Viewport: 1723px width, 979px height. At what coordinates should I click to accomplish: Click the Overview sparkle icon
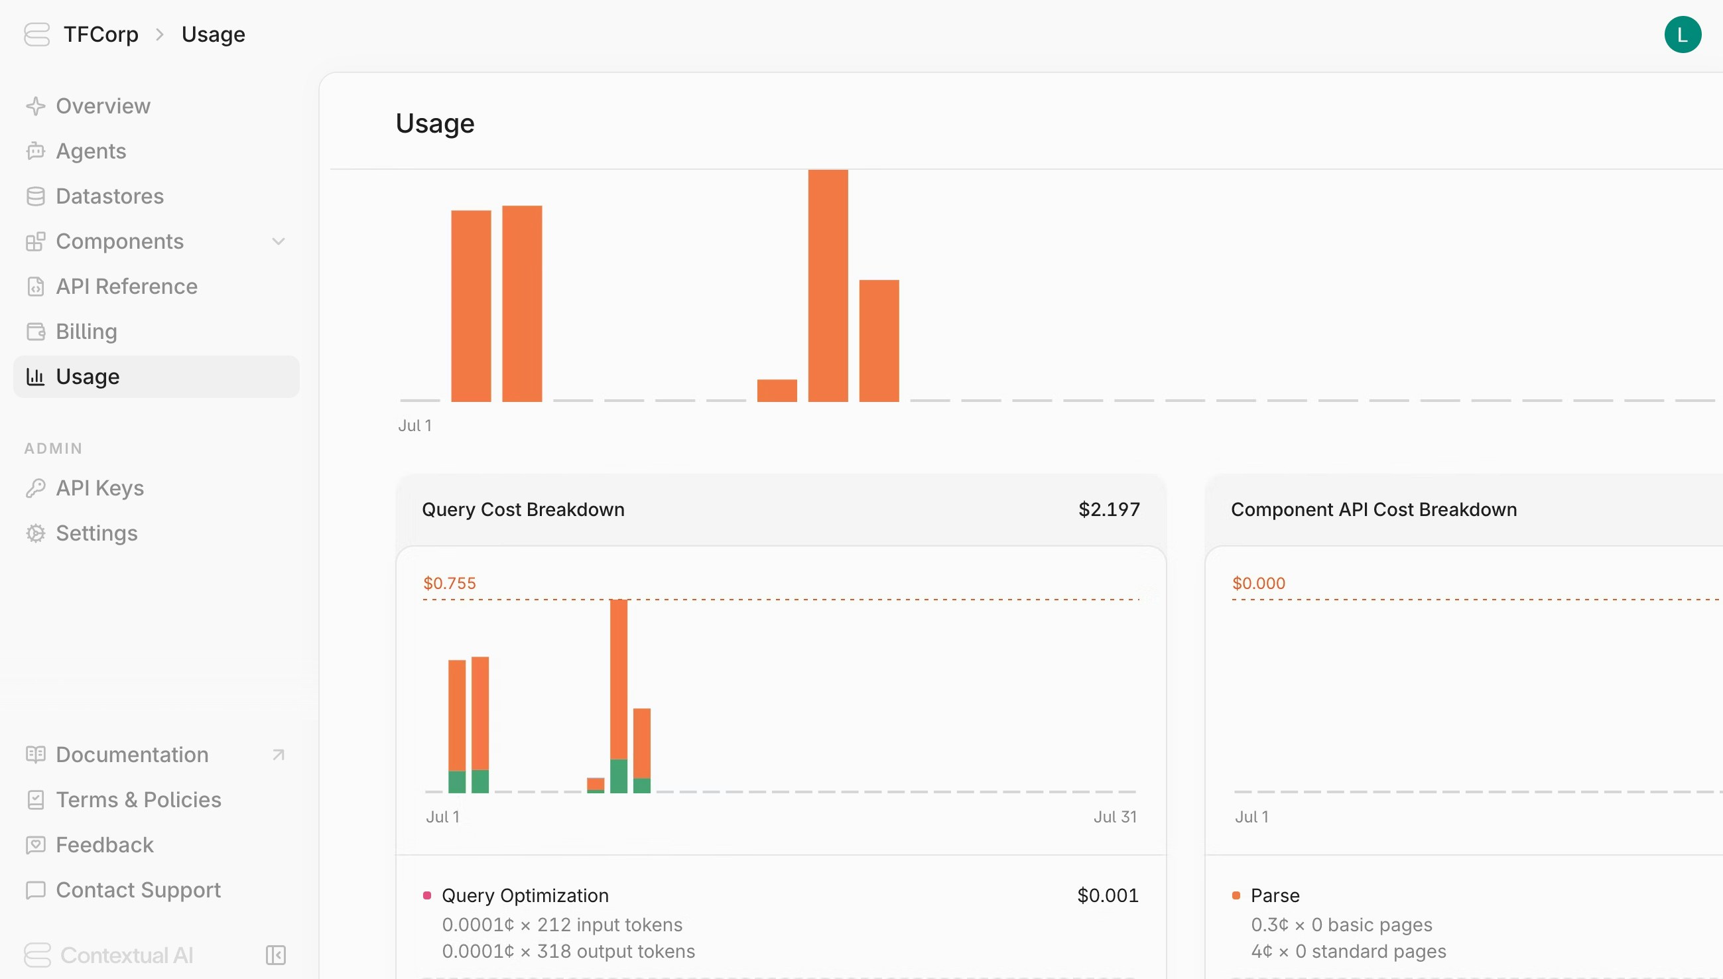click(36, 106)
